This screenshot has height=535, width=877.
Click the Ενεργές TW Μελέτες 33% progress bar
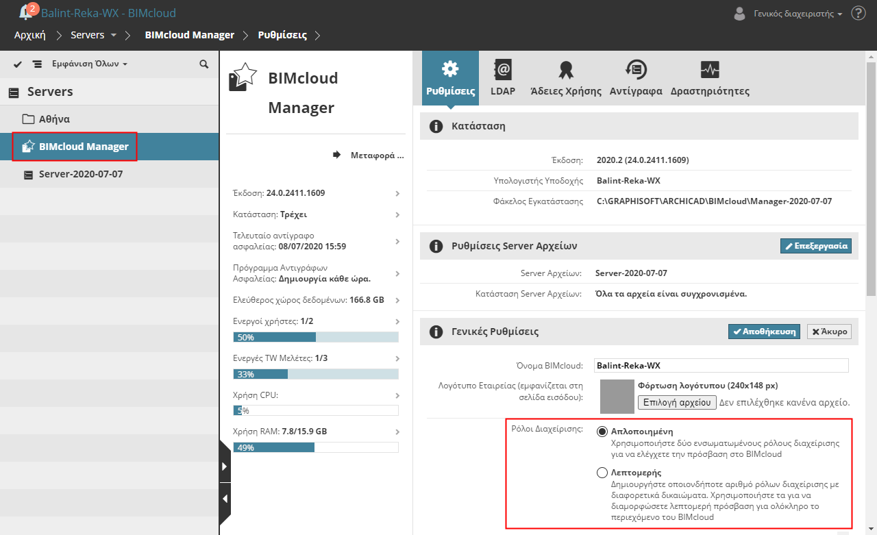(x=316, y=374)
